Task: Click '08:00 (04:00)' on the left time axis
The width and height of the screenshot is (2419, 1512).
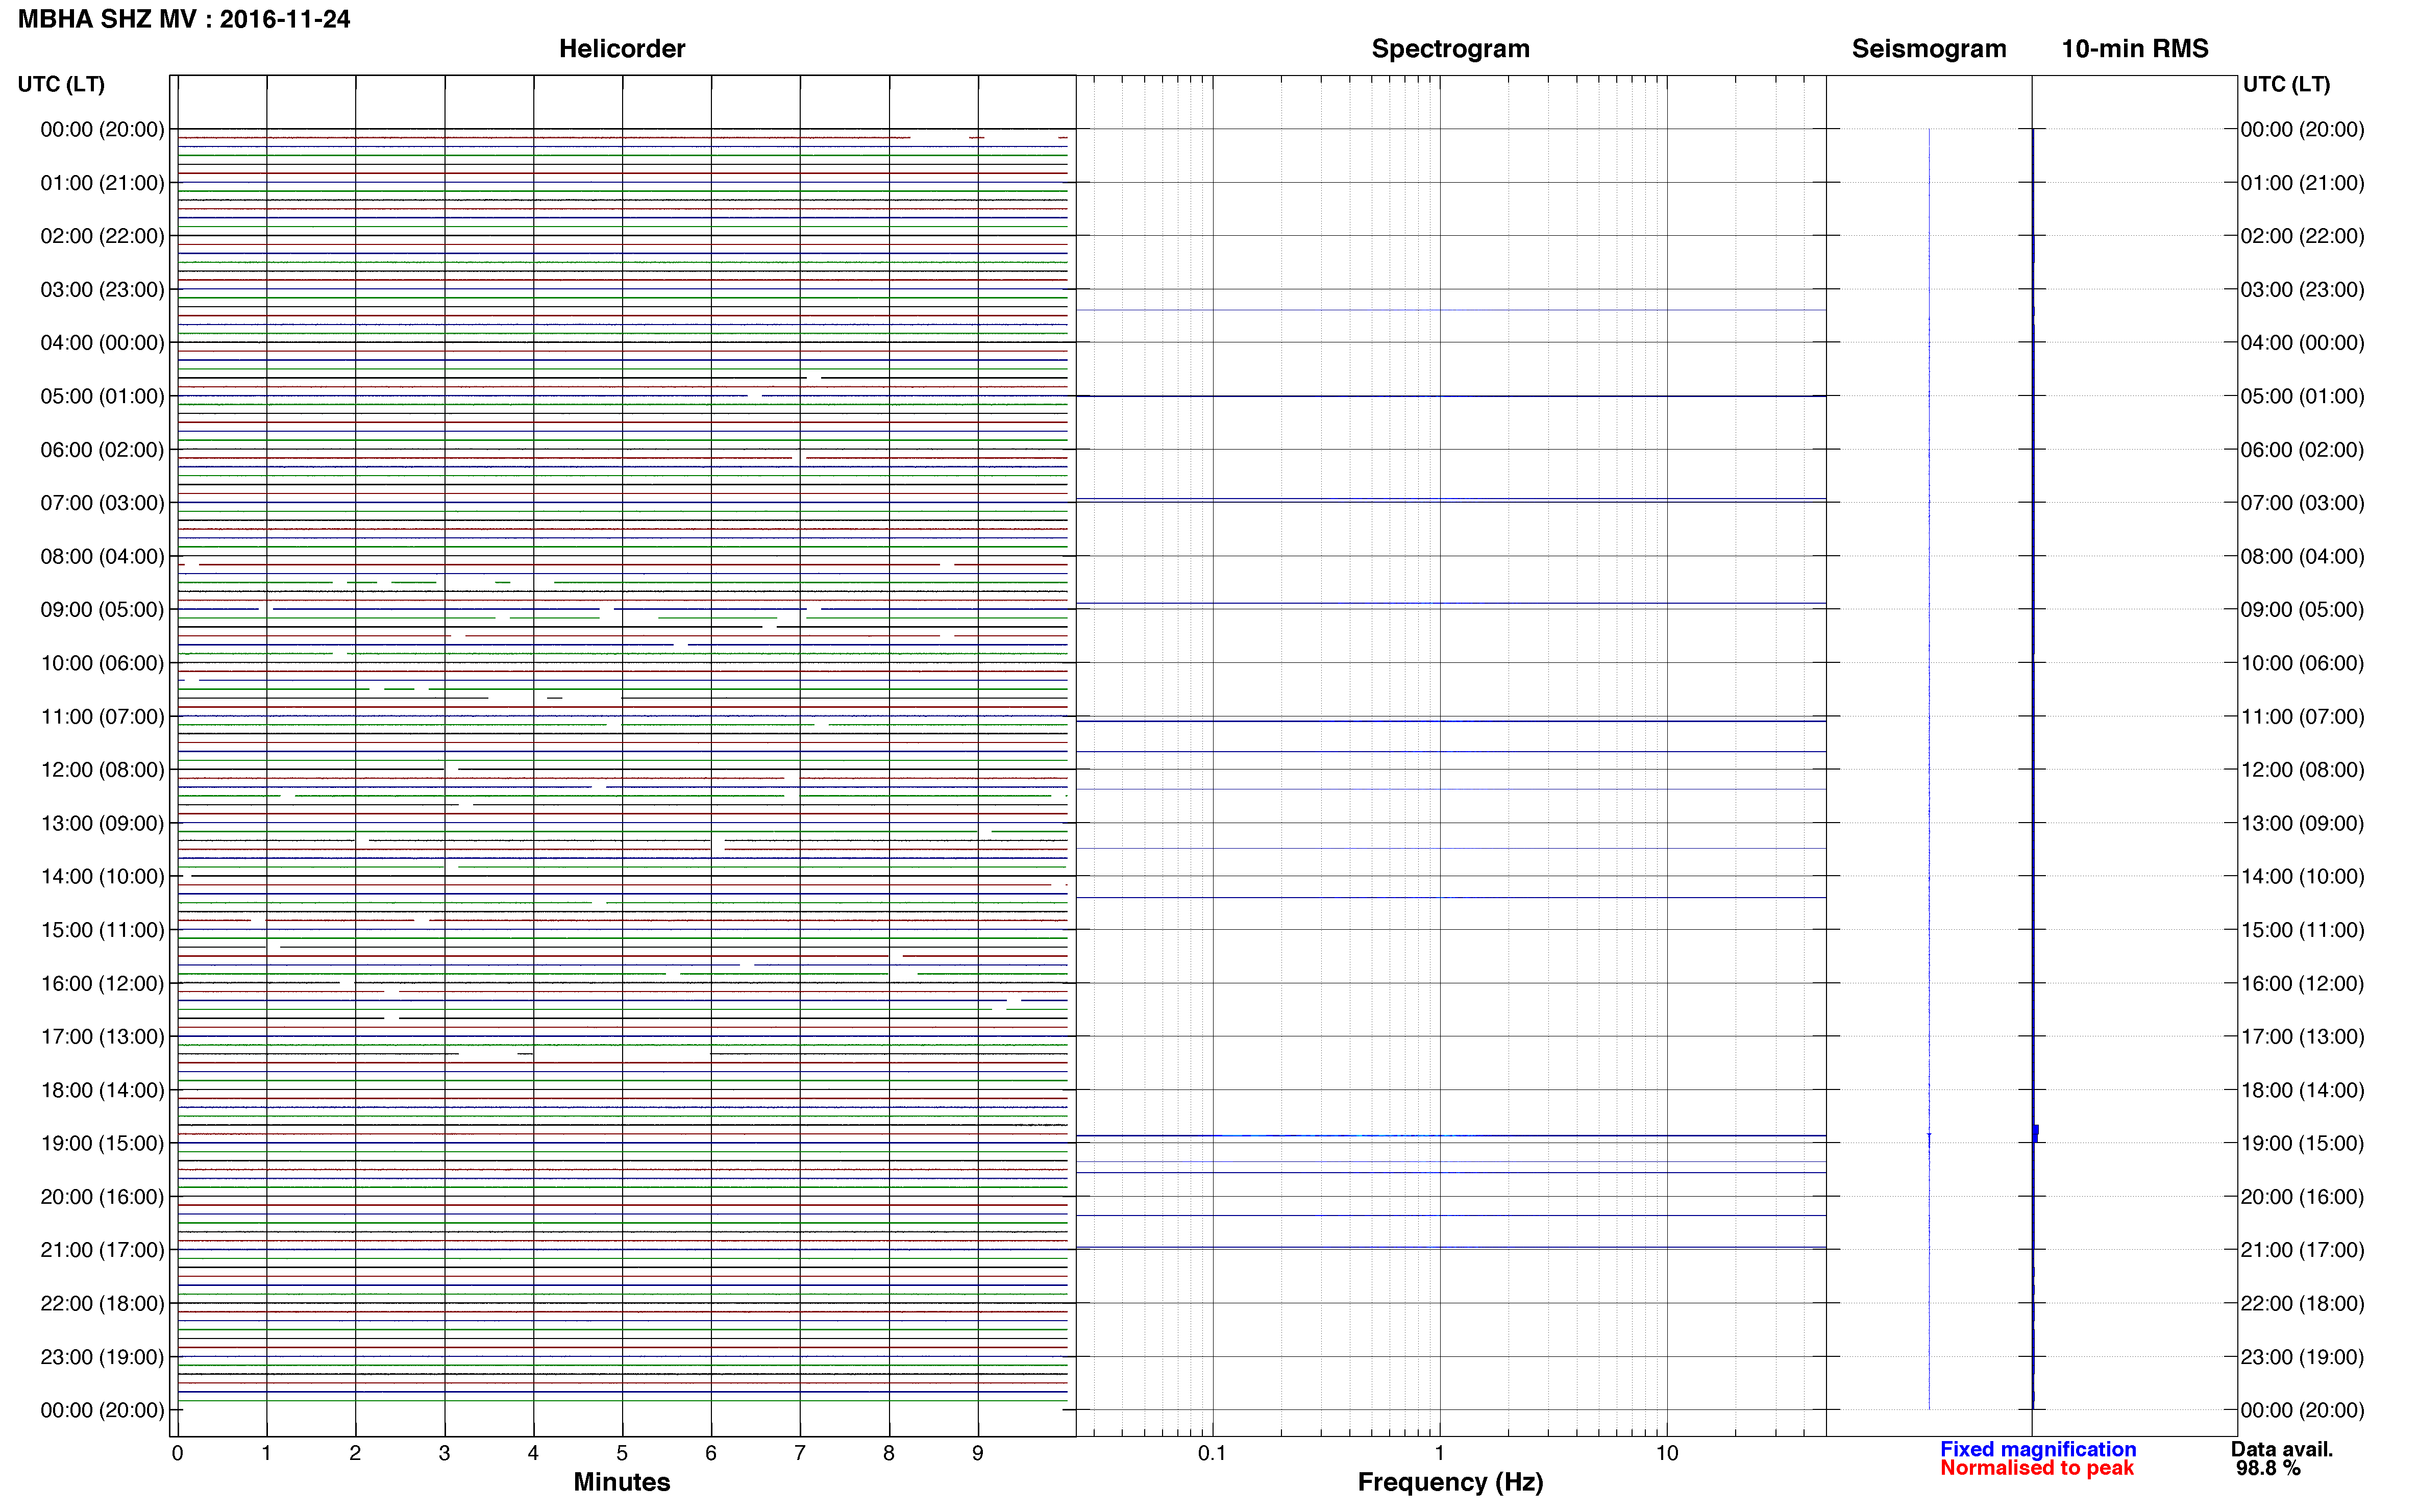Action: click(102, 556)
